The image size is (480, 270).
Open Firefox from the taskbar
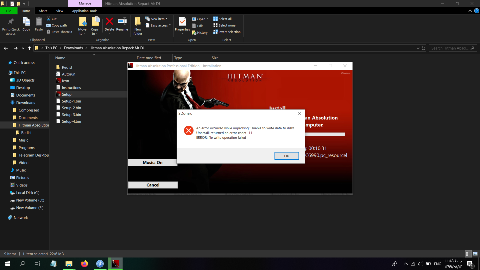click(x=84, y=263)
